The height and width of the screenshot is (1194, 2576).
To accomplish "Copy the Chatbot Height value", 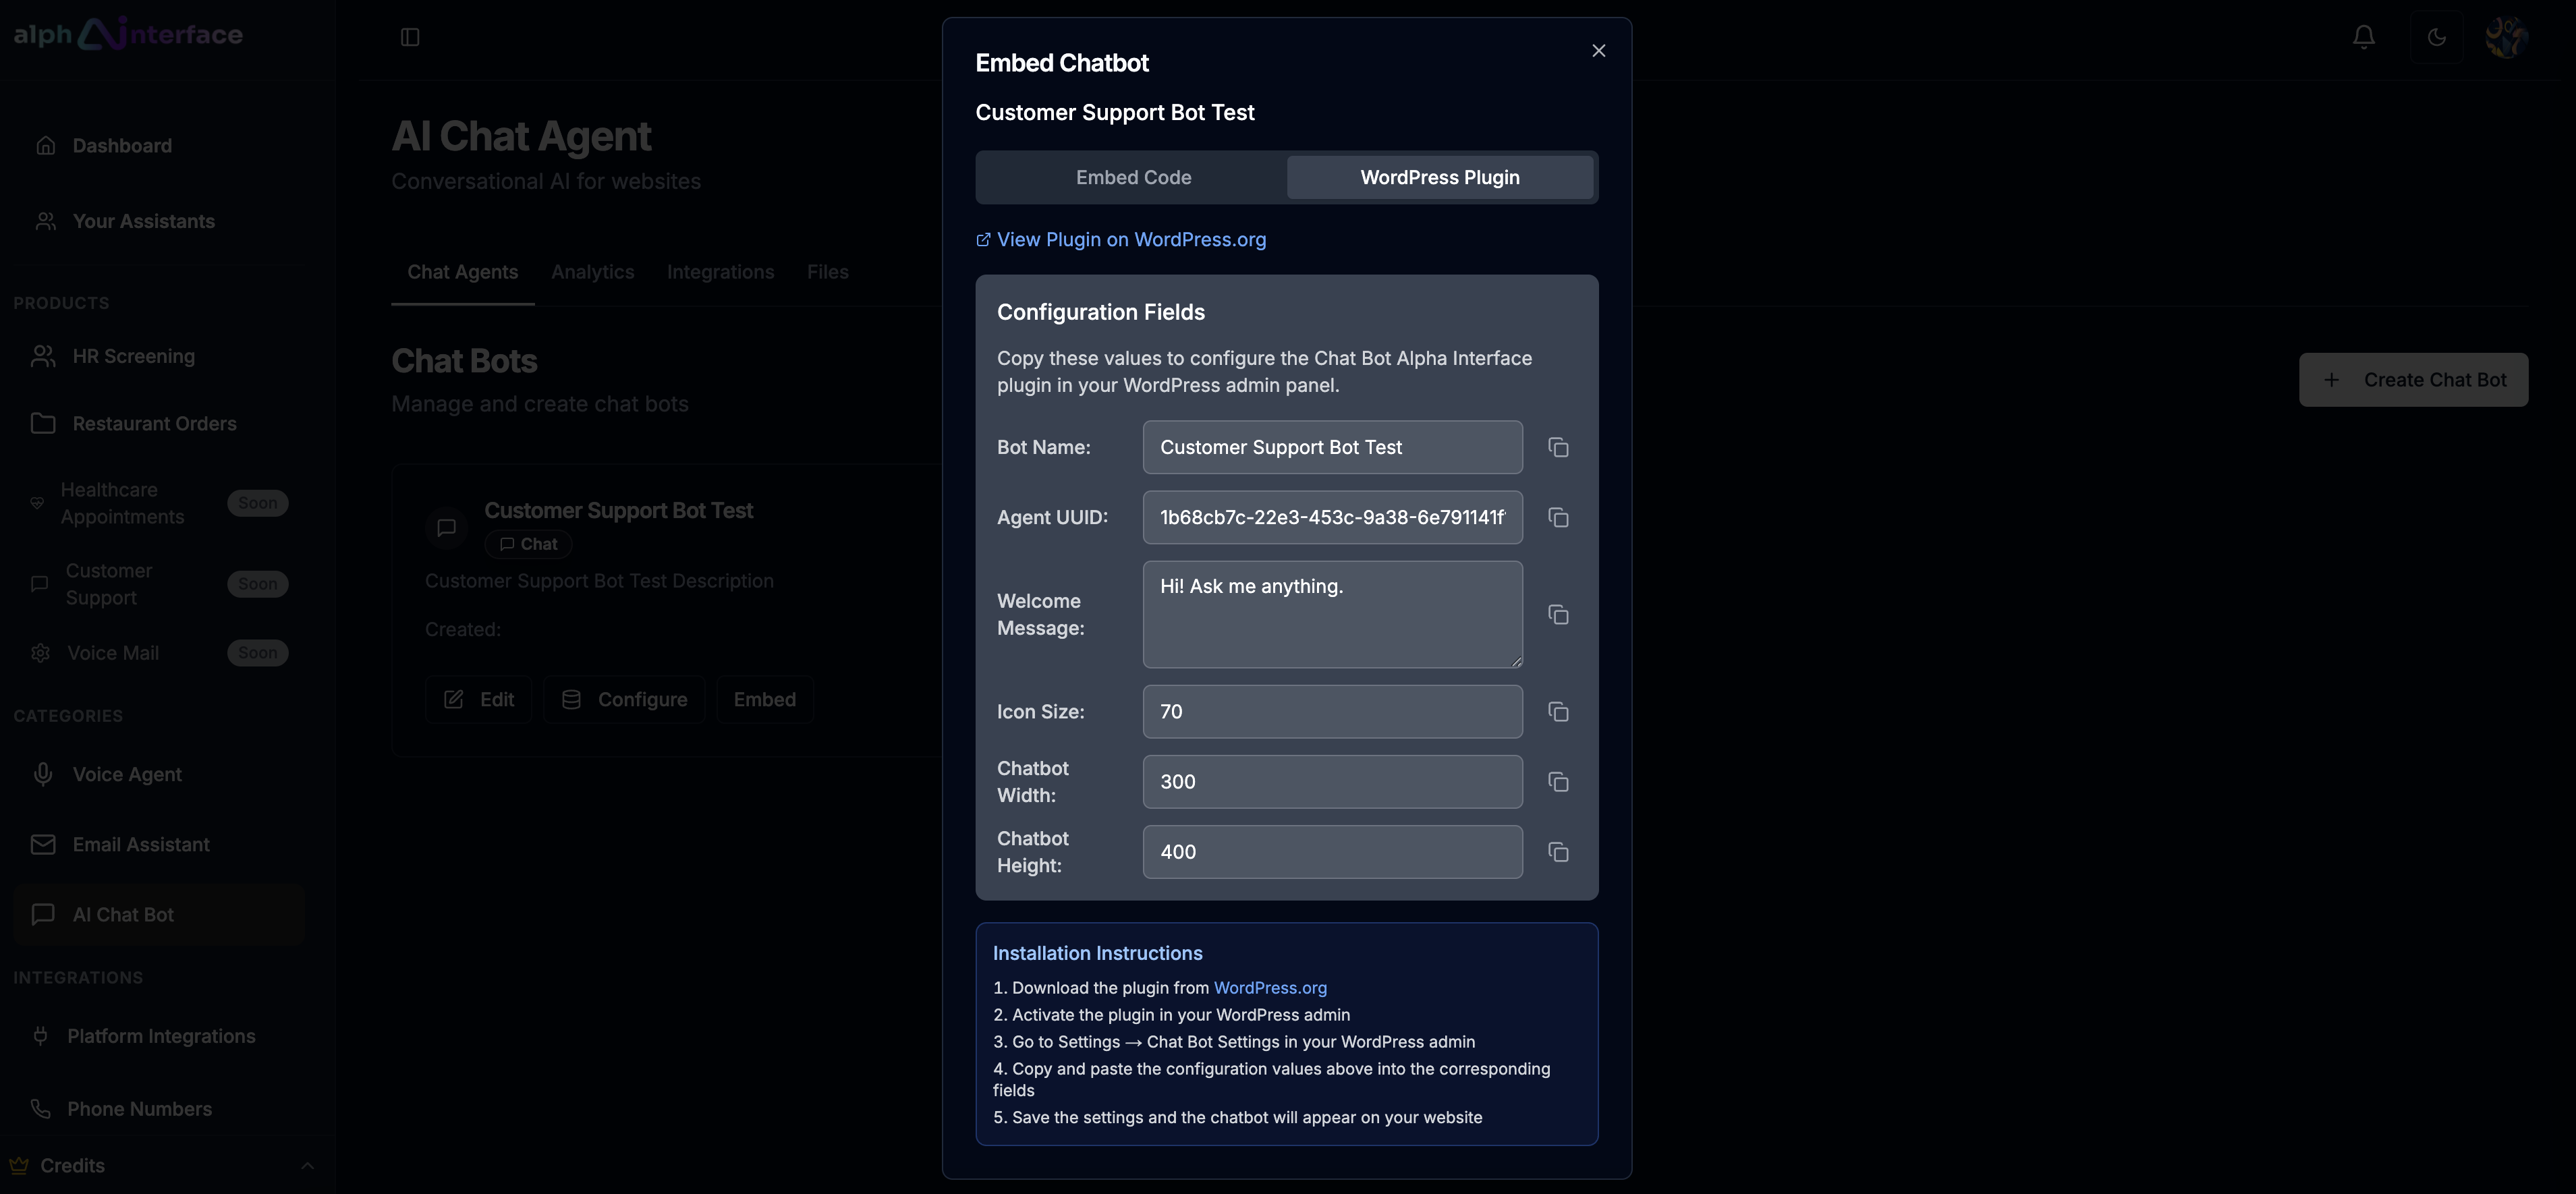I will coord(1557,851).
